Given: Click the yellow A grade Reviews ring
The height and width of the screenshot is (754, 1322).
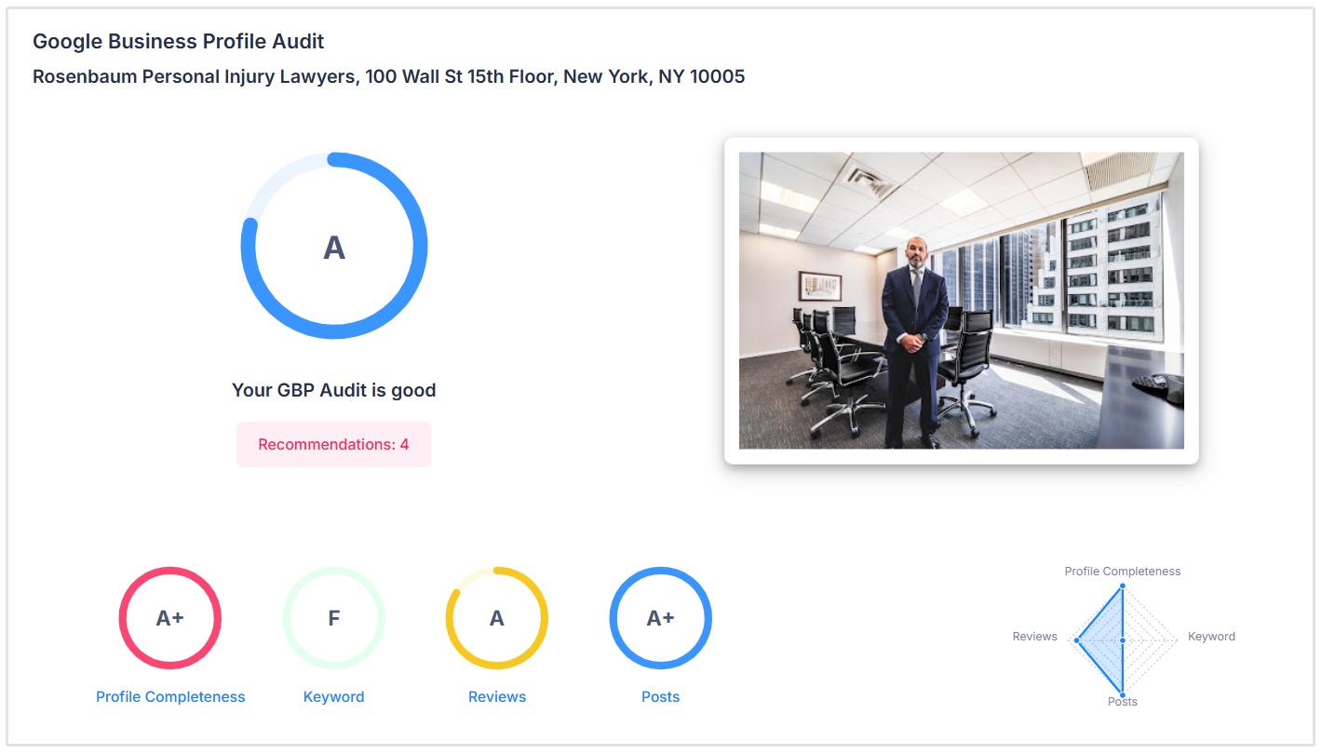Looking at the screenshot, I should [x=497, y=618].
